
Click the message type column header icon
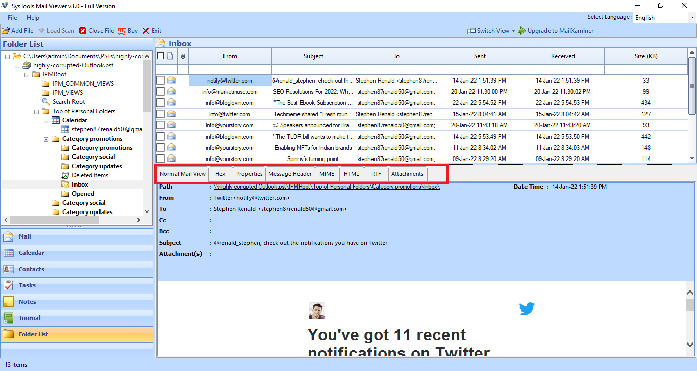171,56
